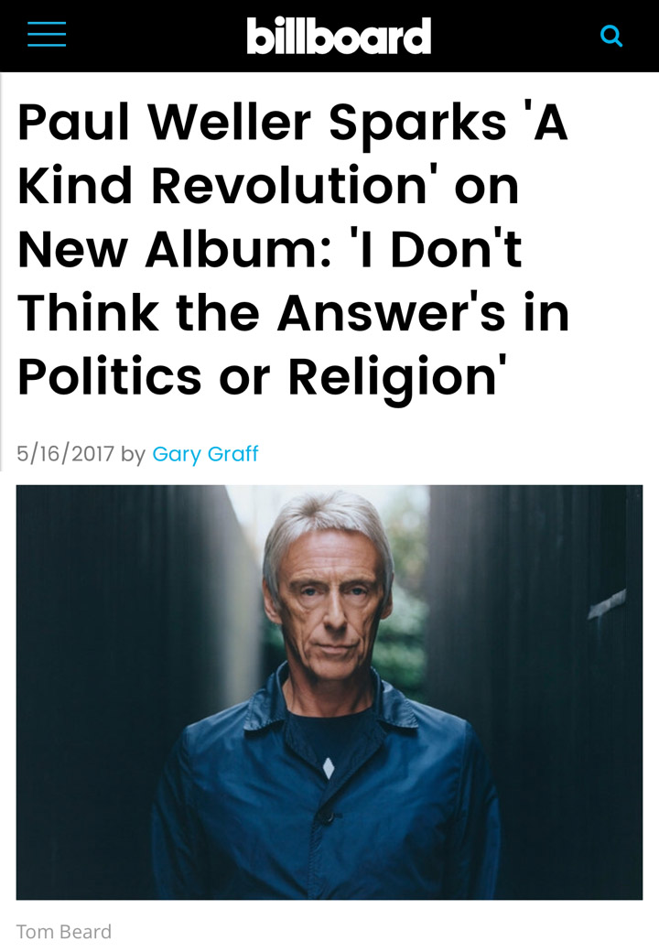Open the hamburger navigation menu
Viewport: 659px width, 952px height.
point(47,34)
